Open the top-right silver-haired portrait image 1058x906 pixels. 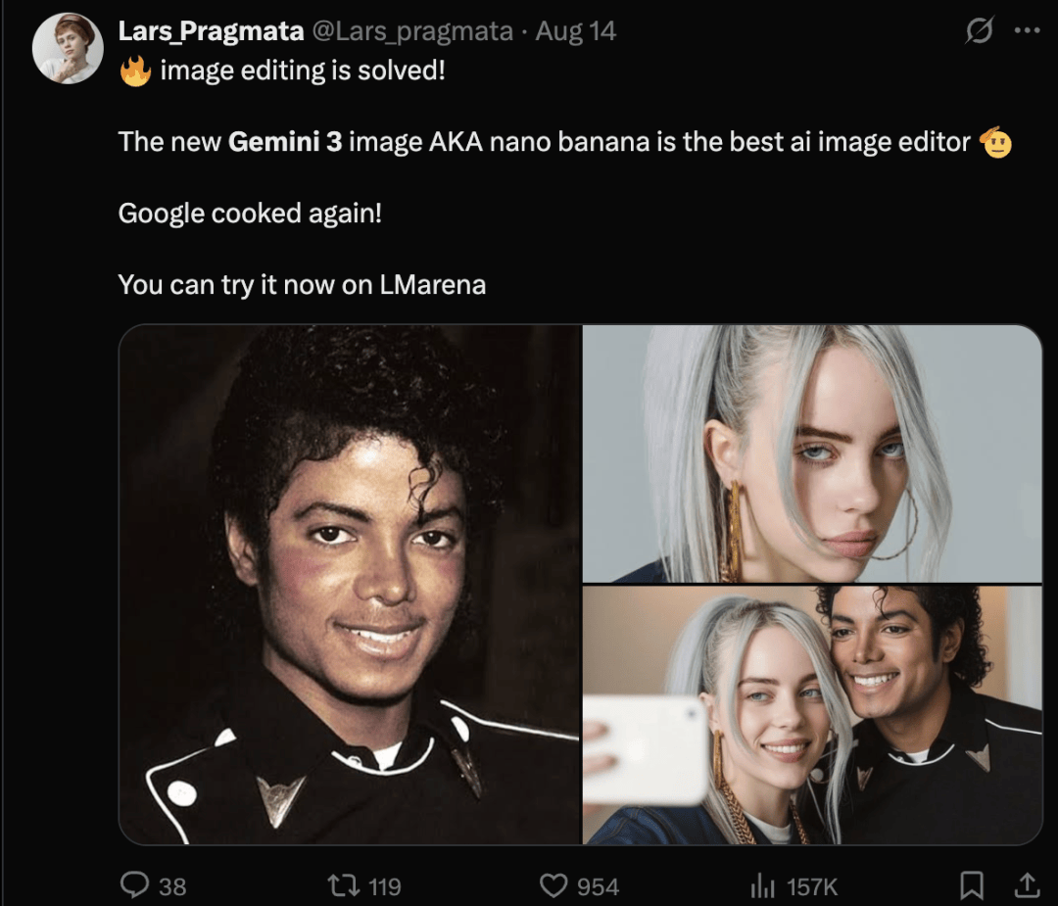tap(812, 453)
